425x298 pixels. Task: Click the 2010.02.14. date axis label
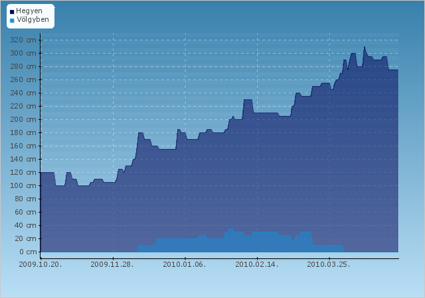[x=257, y=264]
